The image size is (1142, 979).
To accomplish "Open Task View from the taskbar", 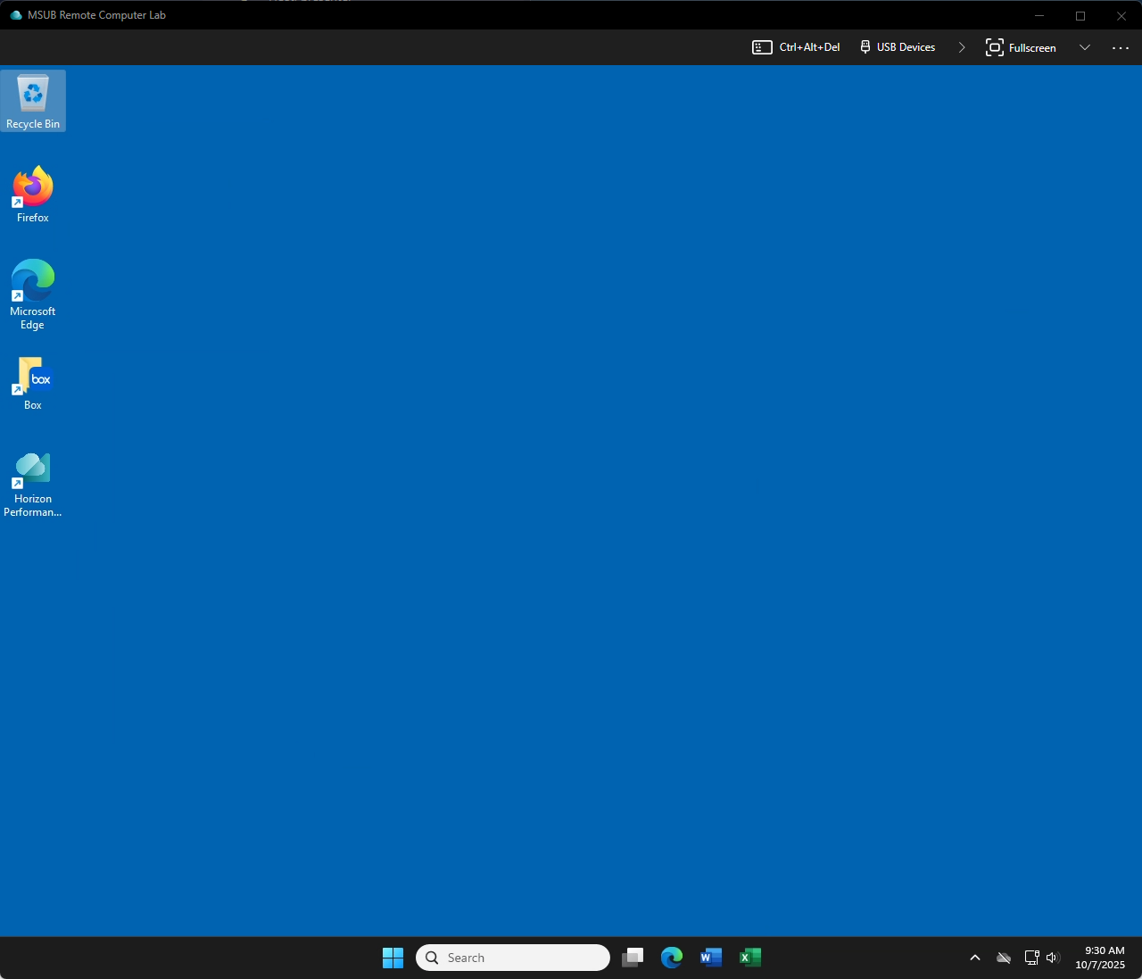I will click(633, 958).
